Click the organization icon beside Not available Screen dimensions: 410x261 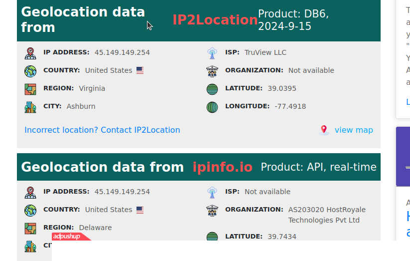coord(212,71)
